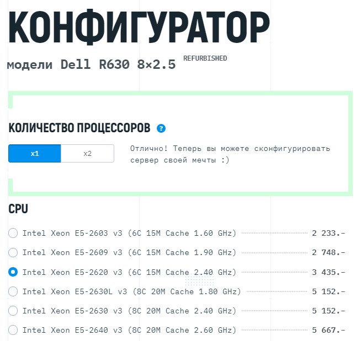The image size is (361, 341).
Task: Click the 'E5-2630L v3 (8C 20M Cache 1.80 GHz)' label
Action: tap(131, 291)
